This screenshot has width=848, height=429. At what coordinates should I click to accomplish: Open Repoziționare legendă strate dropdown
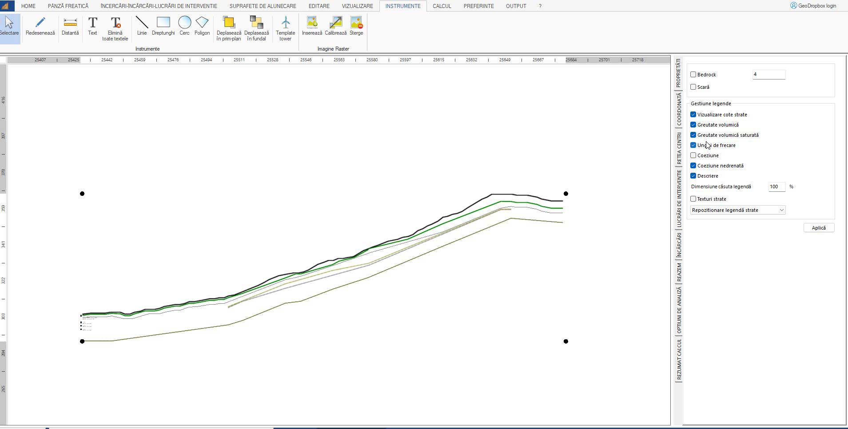tap(738, 210)
